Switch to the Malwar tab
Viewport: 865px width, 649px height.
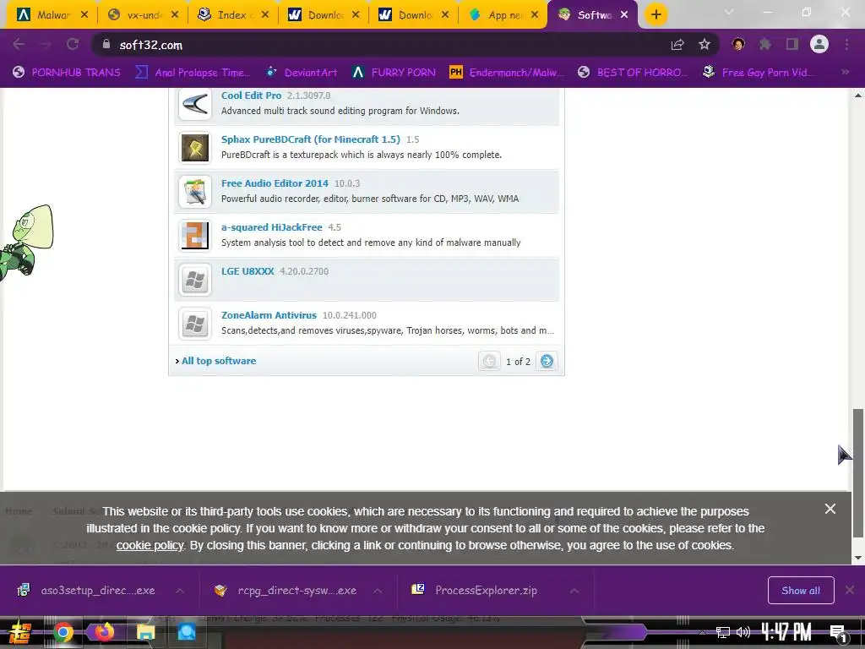(x=52, y=15)
